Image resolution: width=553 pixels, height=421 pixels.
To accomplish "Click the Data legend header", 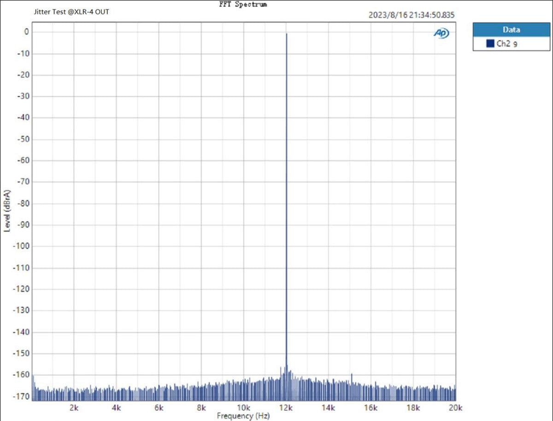I will click(511, 29).
